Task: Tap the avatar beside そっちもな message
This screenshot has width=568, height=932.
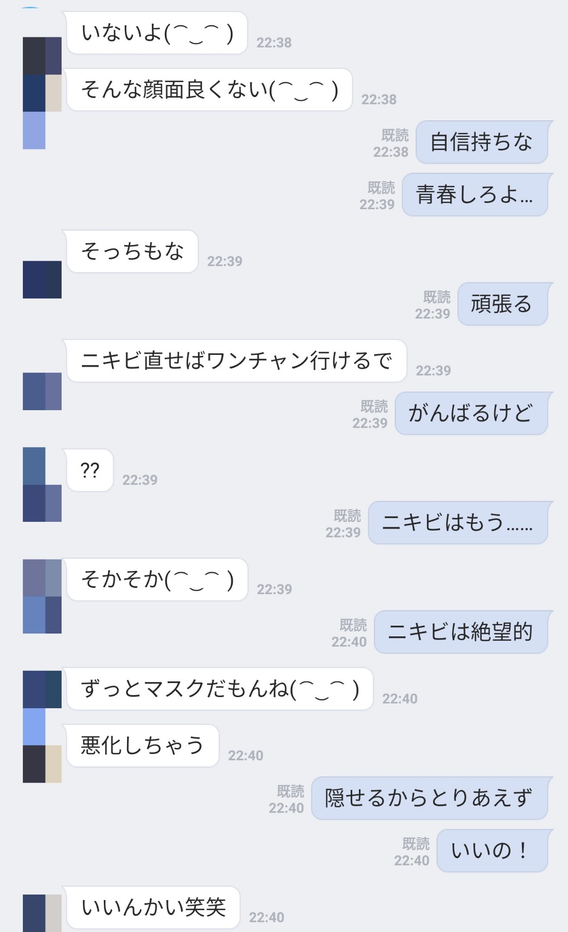Action: (x=42, y=280)
